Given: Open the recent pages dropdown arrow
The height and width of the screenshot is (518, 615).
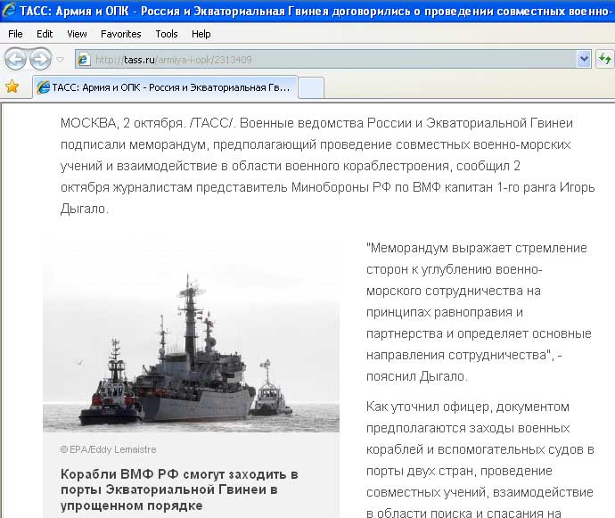Looking at the screenshot, I should coord(60,60).
